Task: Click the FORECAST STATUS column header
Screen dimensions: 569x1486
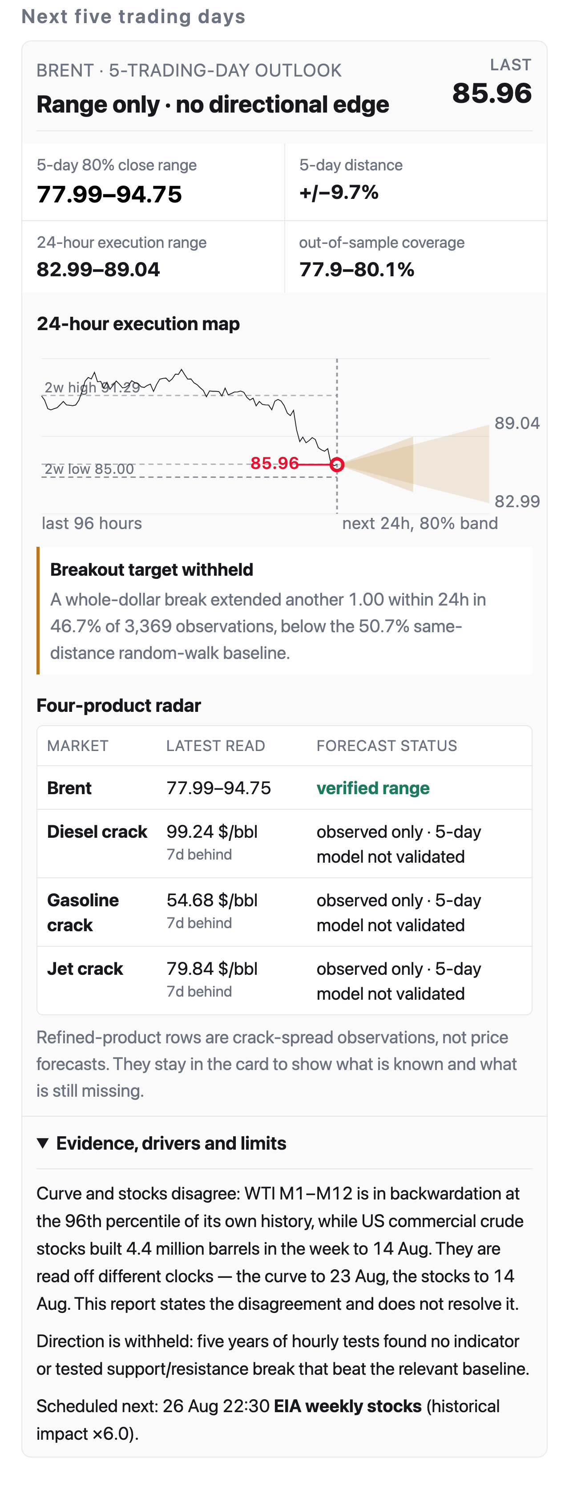Action: click(x=387, y=746)
